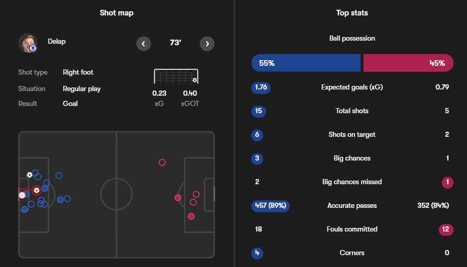Screen dimensions: 467x267
Task: Open the Delap player name link
Action: 57,41
